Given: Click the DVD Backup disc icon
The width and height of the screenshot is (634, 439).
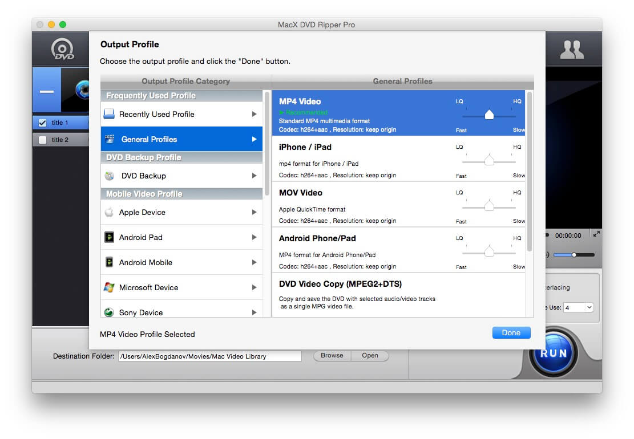Looking at the screenshot, I should click(110, 176).
